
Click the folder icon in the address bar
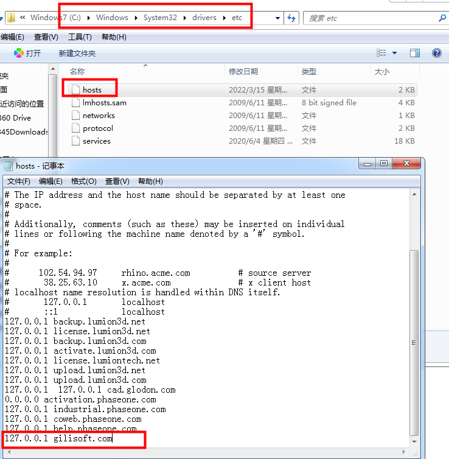[x=11, y=18]
